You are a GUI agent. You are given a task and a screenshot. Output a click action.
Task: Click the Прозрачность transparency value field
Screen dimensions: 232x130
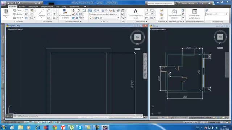point(216,14)
